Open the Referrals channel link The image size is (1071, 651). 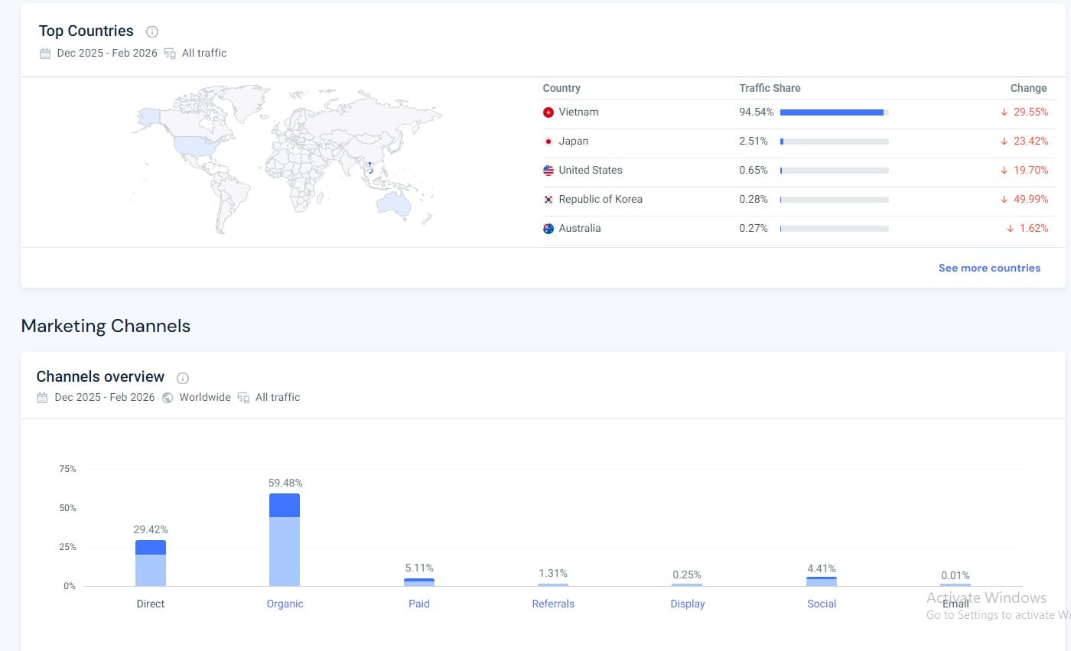pos(553,604)
